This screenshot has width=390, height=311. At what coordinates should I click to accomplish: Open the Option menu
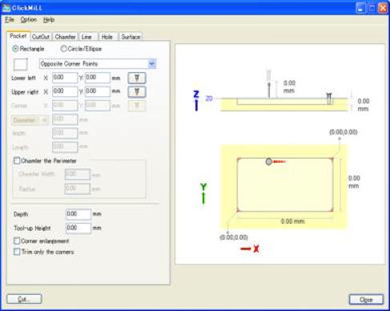point(29,20)
